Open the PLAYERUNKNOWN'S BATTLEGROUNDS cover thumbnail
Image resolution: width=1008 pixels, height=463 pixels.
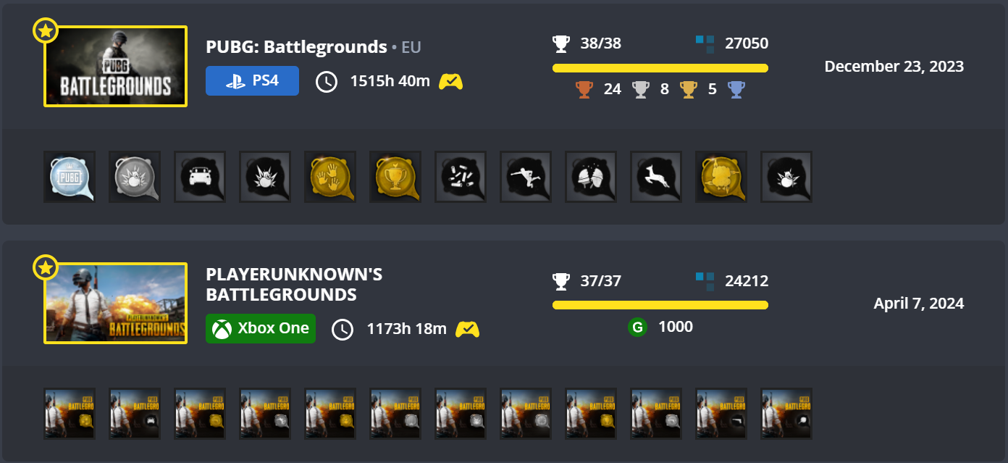point(116,304)
